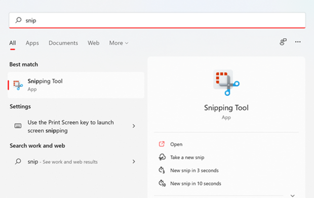Click the 'Search work and web' heading
The width and height of the screenshot is (314, 198).
click(37, 145)
